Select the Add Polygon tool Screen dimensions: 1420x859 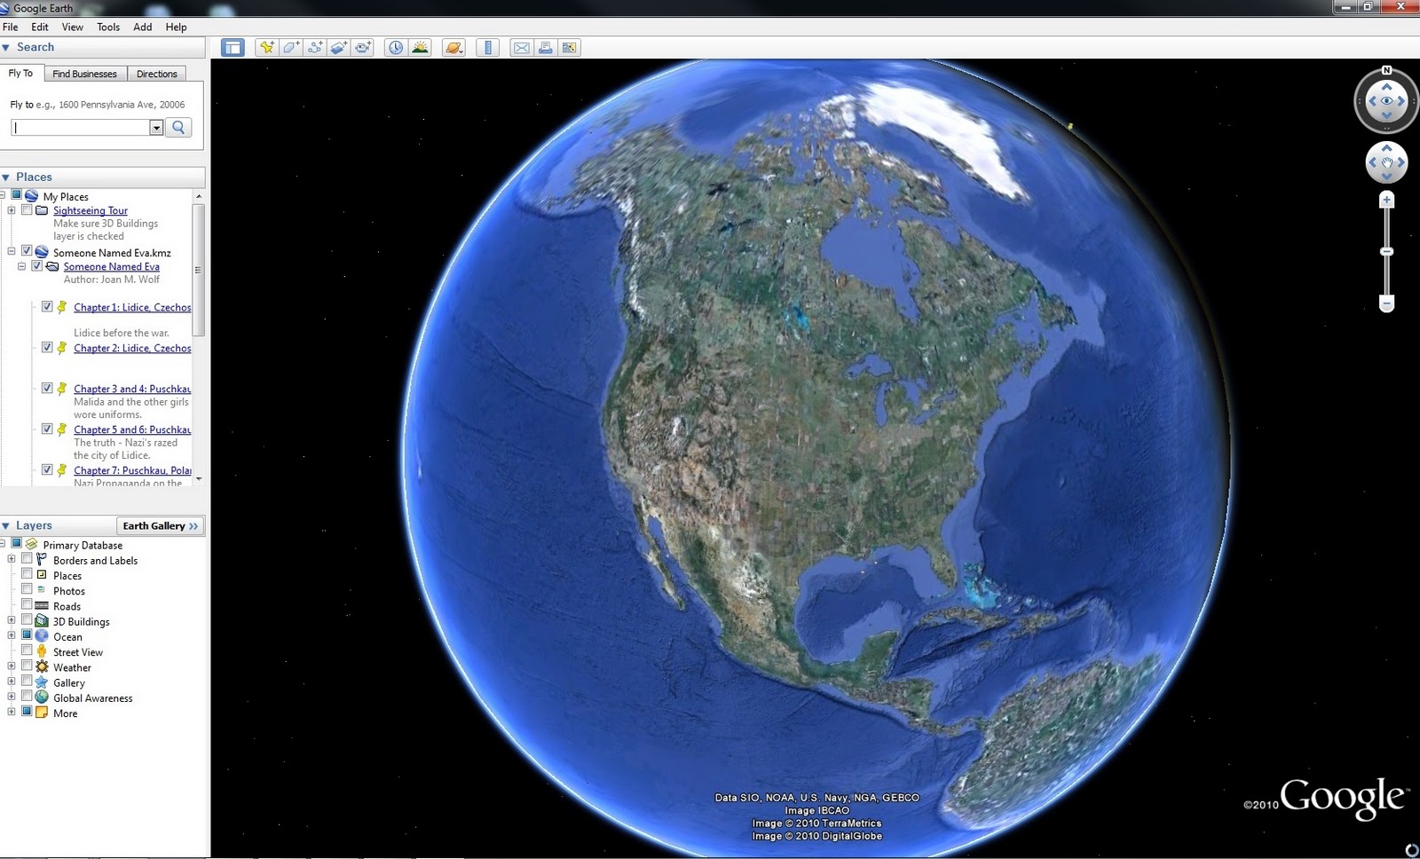[290, 48]
